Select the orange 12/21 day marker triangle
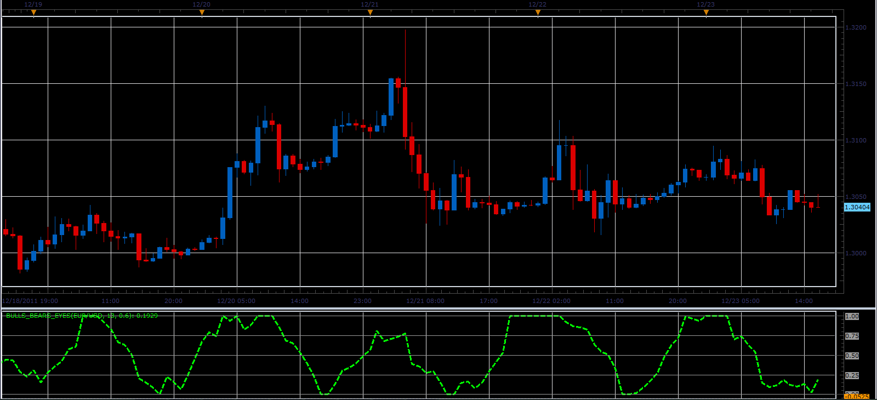Image resolution: width=877 pixels, height=400 pixels. click(370, 12)
